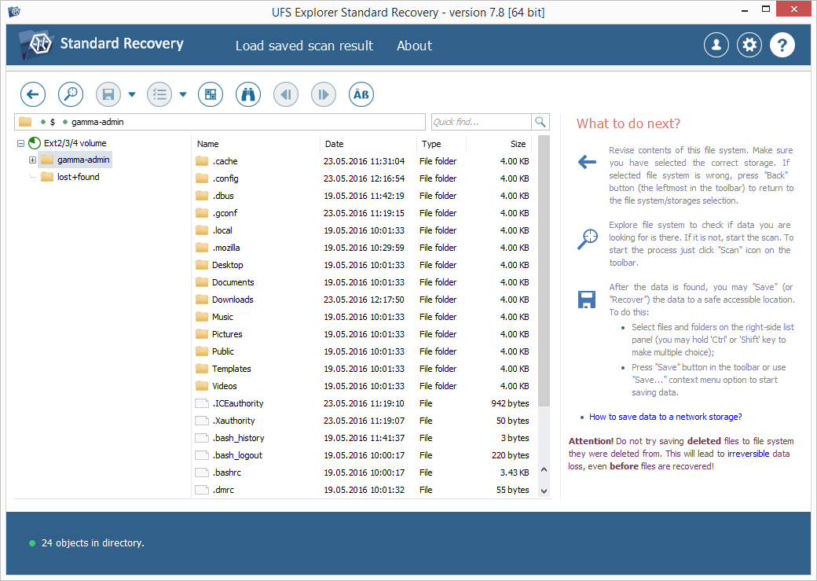Screen dimensions: 817x581
Task: Click the file list scroll down arrow
Action: (544, 491)
